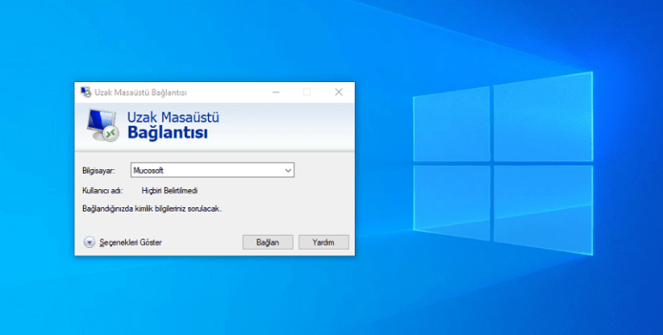Viewport: 663px width, 335px height.
Task: Click 'Bağlandığınızda kimlik bilgileriniz sorulacak.' text
Action: (152, 209)
